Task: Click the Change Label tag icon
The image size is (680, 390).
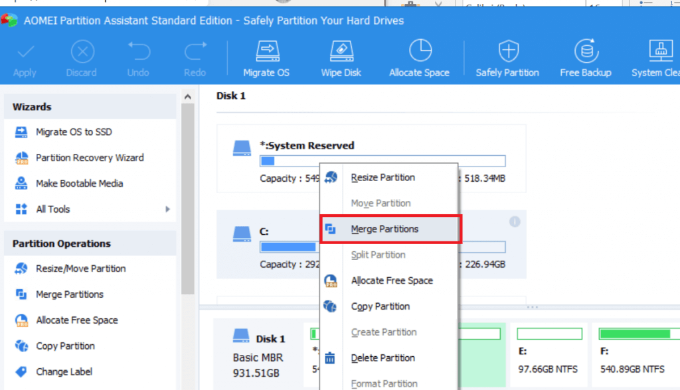Action: 21,372
